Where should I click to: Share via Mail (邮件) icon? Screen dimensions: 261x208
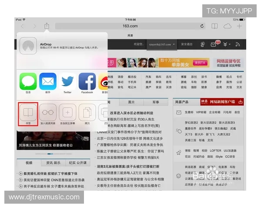pos(48,81)
